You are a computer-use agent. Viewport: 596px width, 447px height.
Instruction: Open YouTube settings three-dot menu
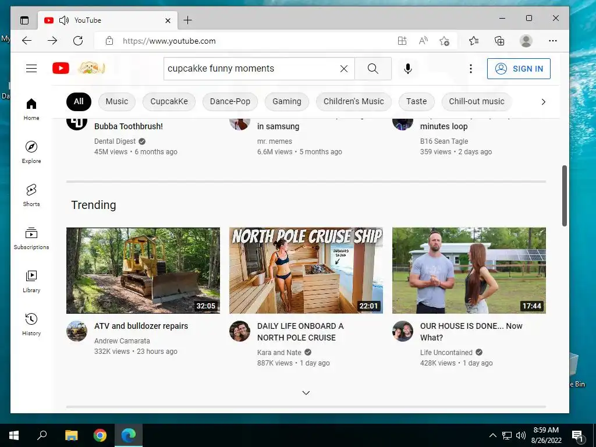pyautogui.click(x=470, y=69)
